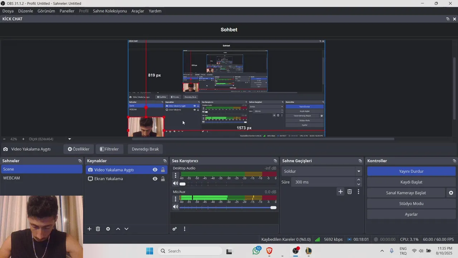The width and height of the screenshot is (458, 258).
Task: Pop out the Ses Karıştırıcı panel with its float icon
Action: [275, 161]
